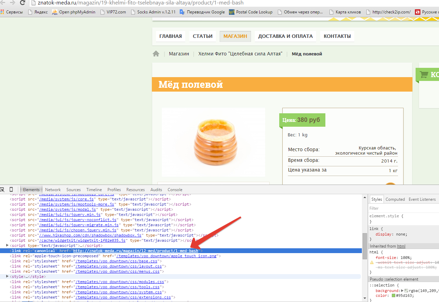
Task: Select the DevTools inspect element icon
Action: point(2,190)
